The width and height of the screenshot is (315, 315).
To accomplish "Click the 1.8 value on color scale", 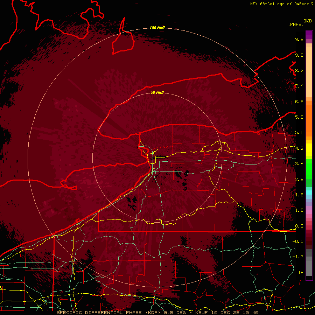I will pyautogui.click(x=299, y=195).
